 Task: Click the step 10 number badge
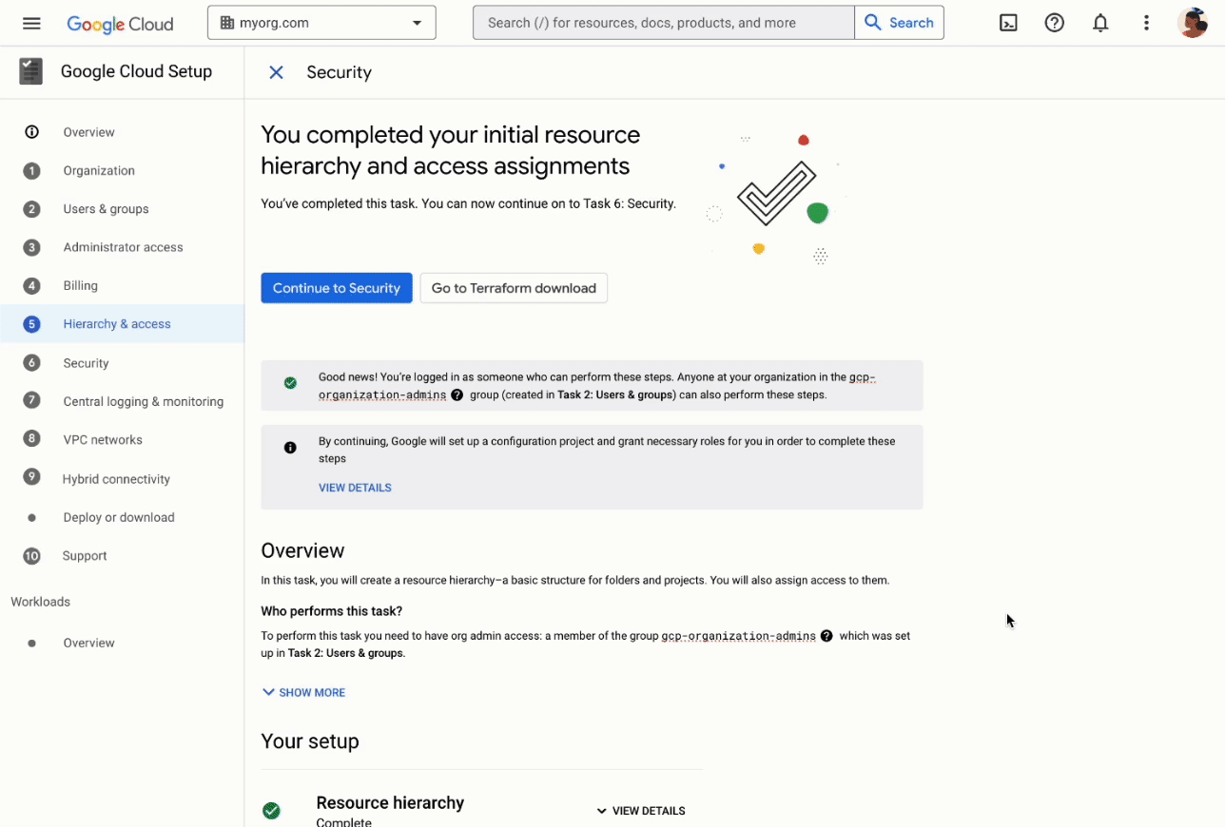[31, 556]
